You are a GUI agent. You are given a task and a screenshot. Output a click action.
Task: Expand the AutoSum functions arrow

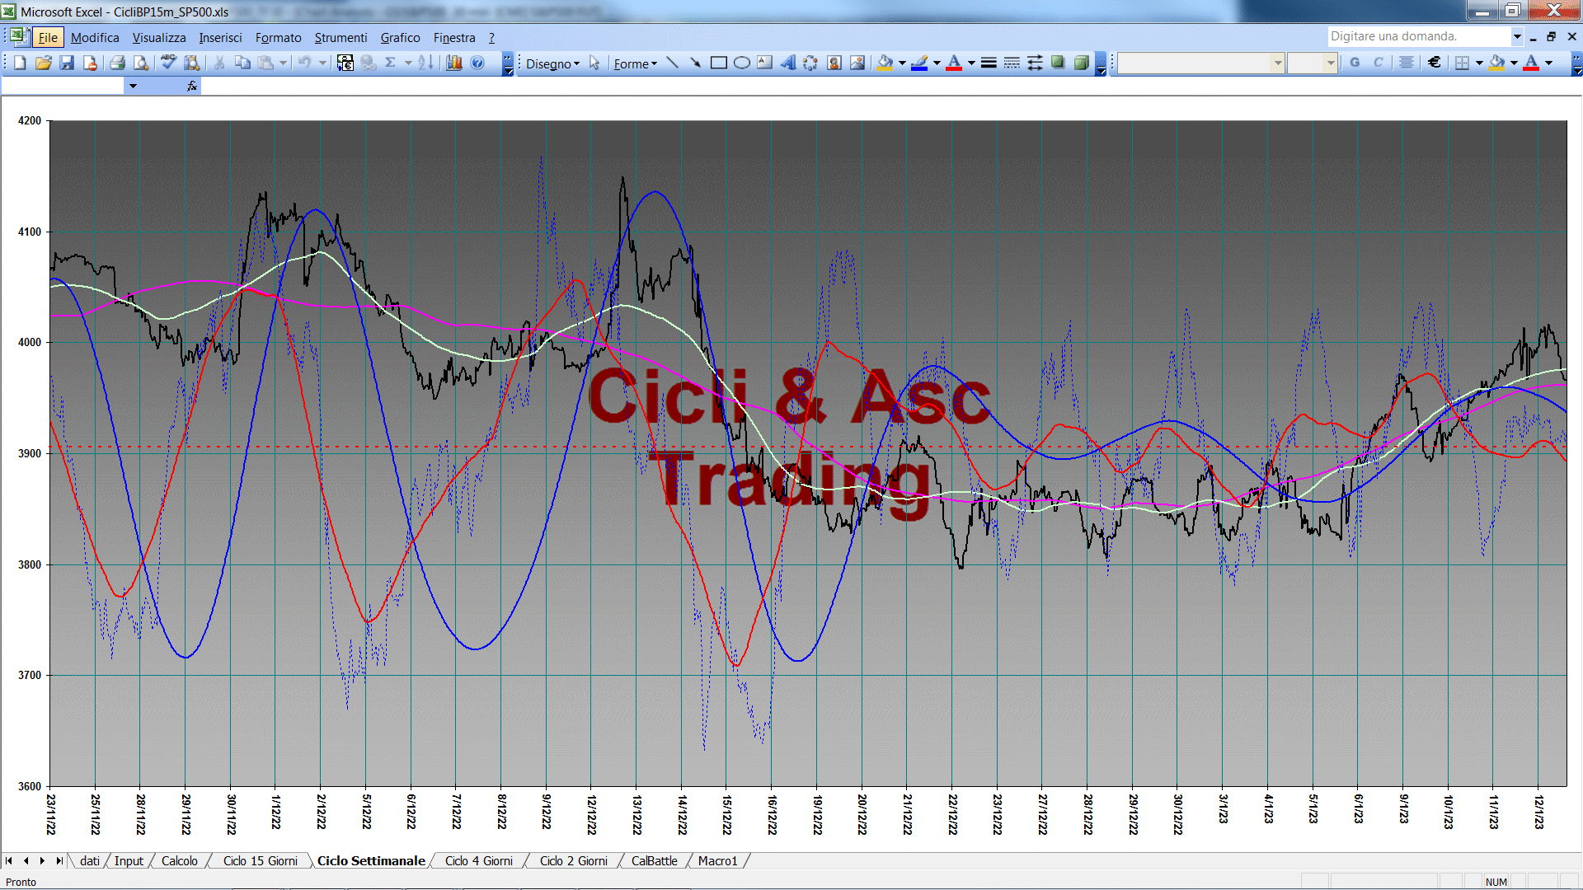click(x=408, y=63)
